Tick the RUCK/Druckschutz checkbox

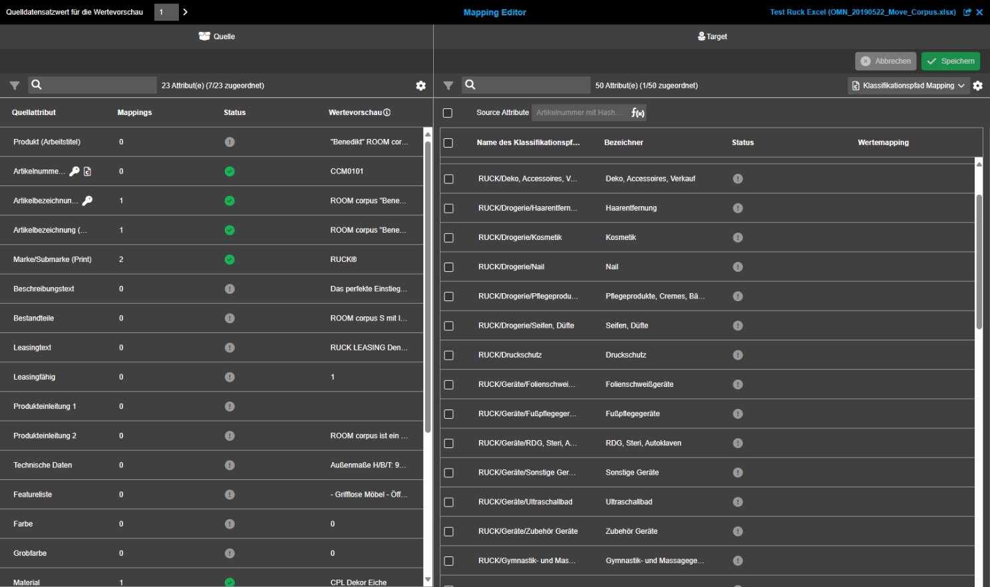448,356
